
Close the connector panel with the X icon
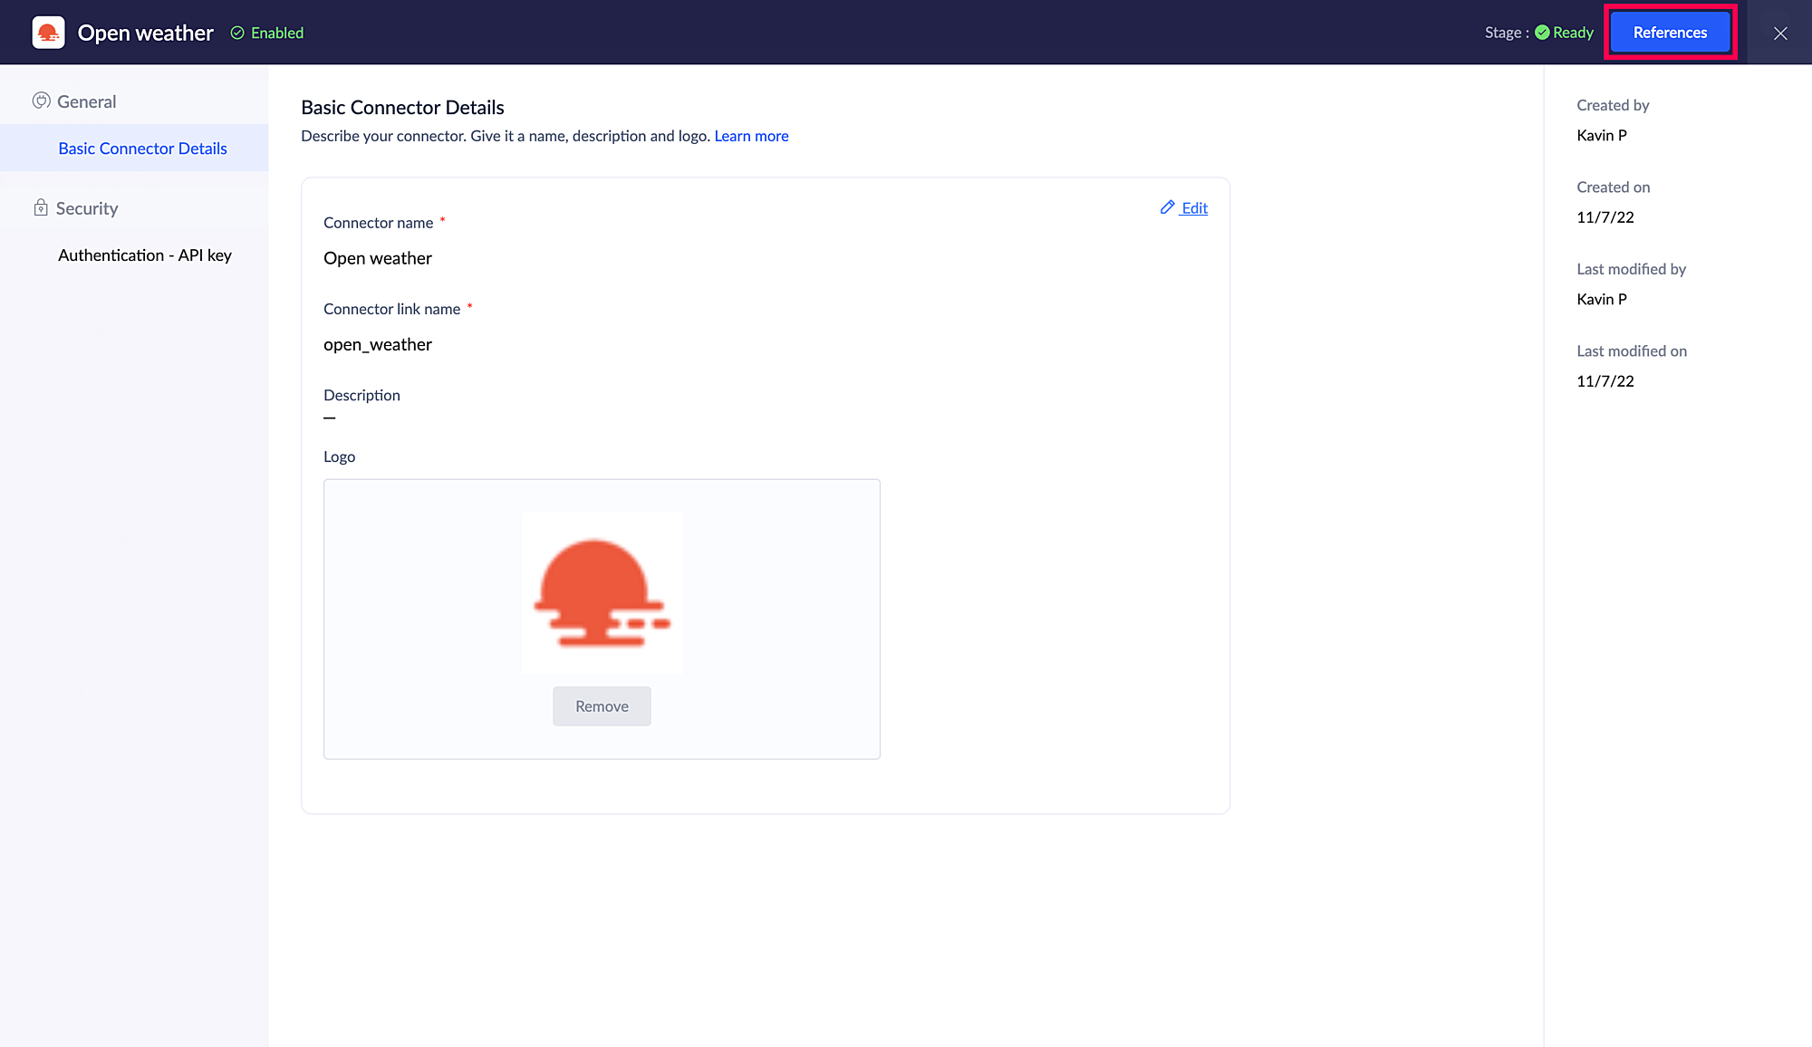coord(1779,33)
